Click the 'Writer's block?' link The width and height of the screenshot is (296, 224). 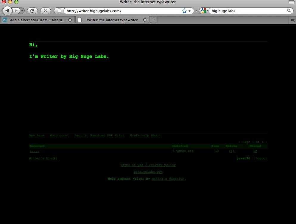43,158
